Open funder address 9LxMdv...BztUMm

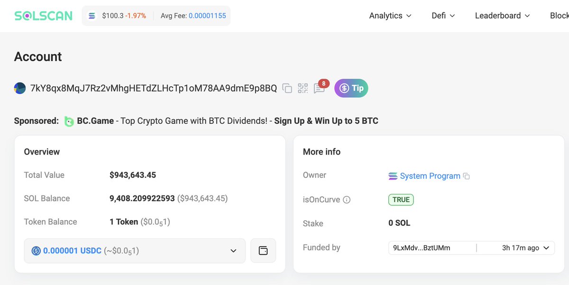click(422, 248)
